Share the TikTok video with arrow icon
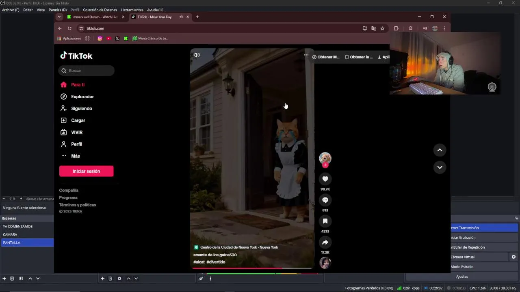Viewport: 520px width, 292px height. click(325, 242)
